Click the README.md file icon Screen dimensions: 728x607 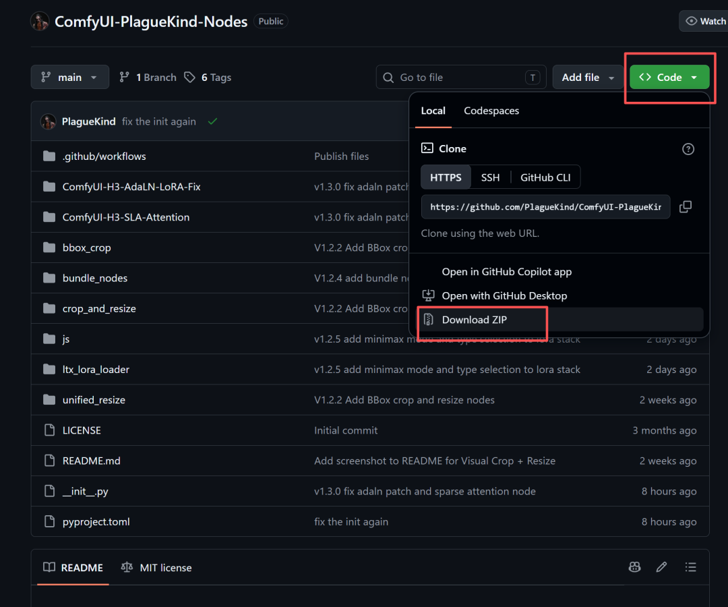point(49,461)
